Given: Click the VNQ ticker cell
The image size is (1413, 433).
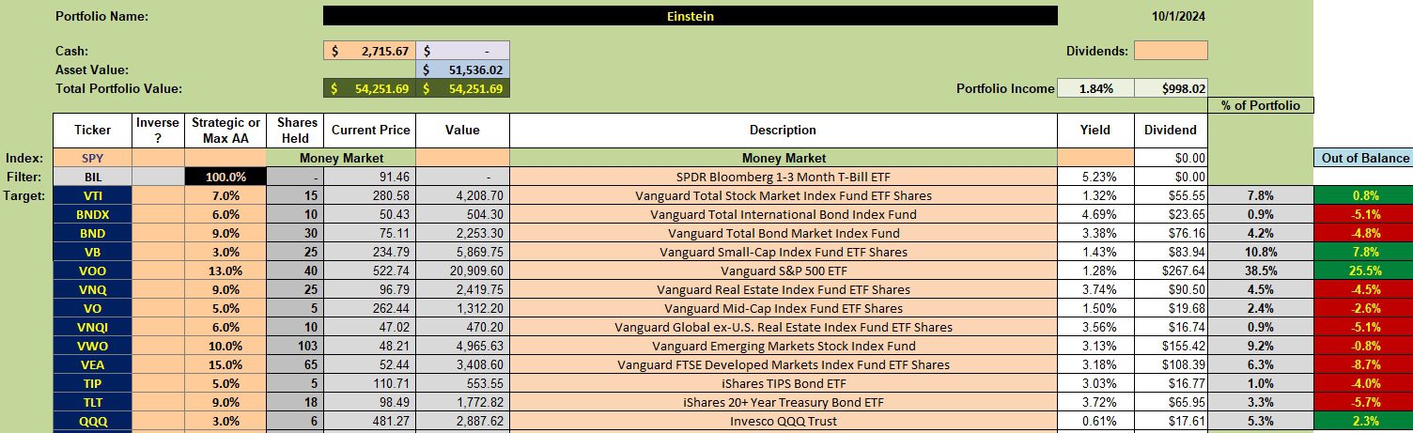Looking at the screenshot, I should pyautogui.click(x=92, y=289).
